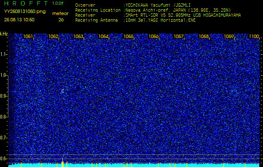Click the version number 1.00f

(x=58, y=3)
